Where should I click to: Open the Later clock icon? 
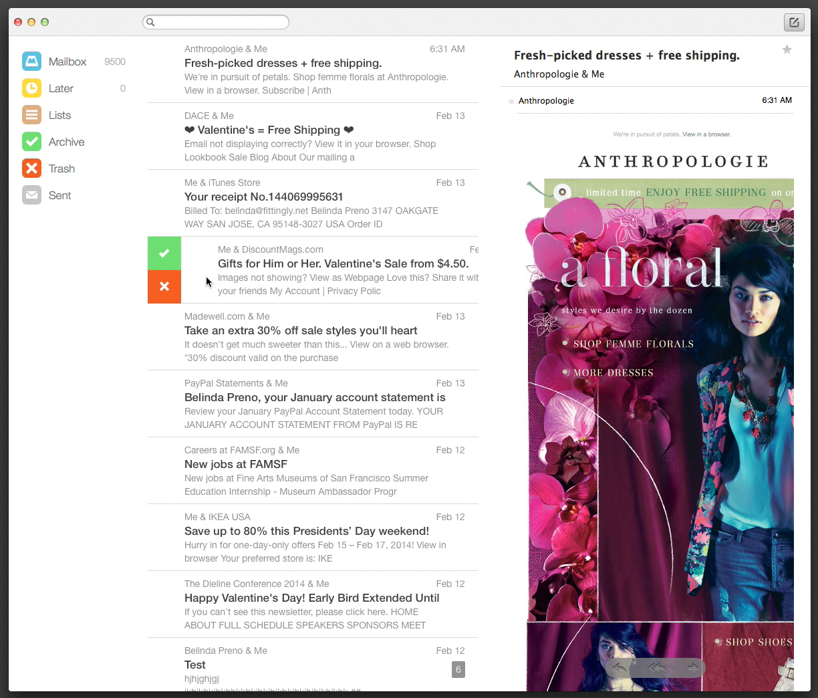31,88
